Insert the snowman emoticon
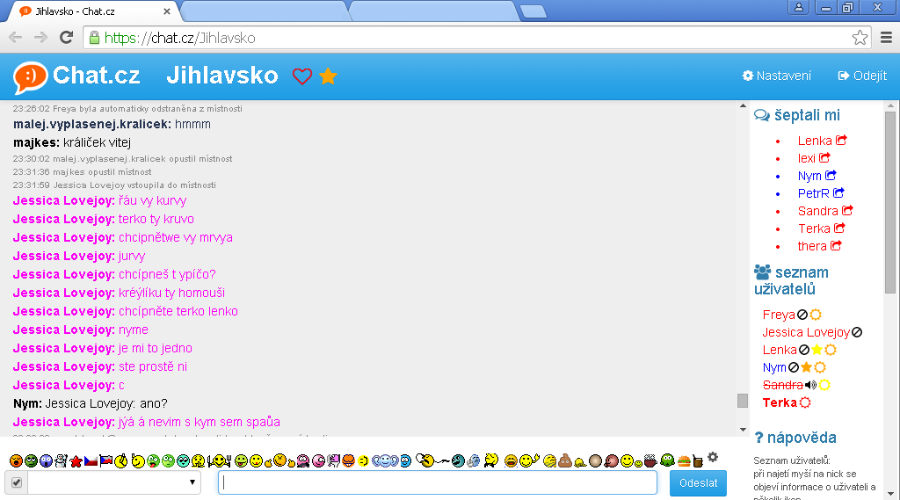This screenshot has width=900, height=500. pos(61,460)
